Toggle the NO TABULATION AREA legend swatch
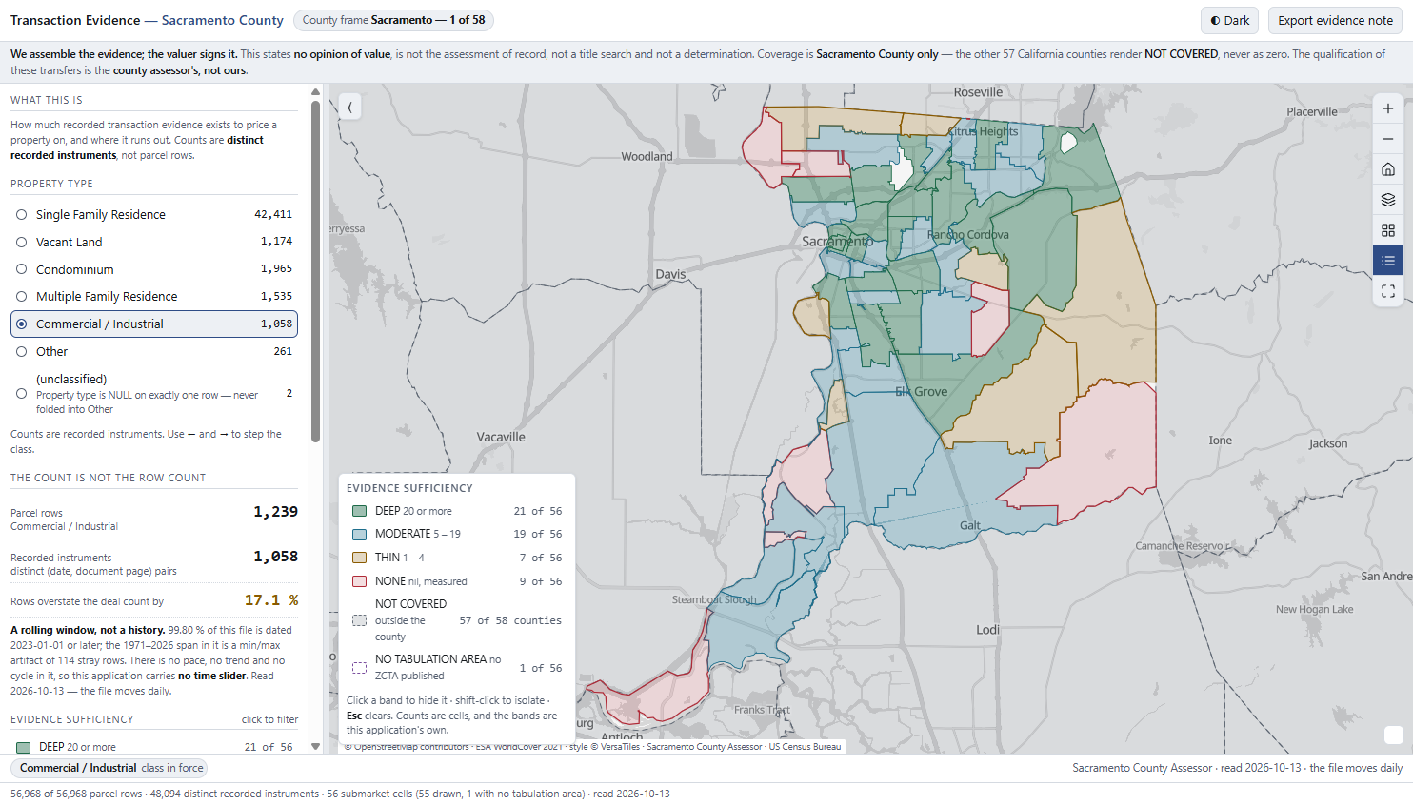The image size is (1413, 804). click(x=360, y=668)
